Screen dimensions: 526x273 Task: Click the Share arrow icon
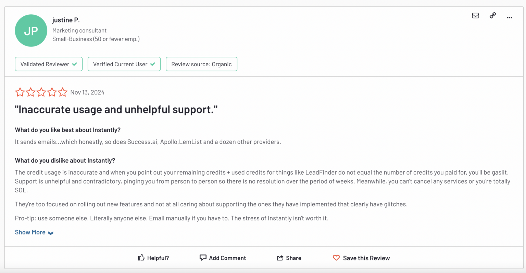point(280,258)
